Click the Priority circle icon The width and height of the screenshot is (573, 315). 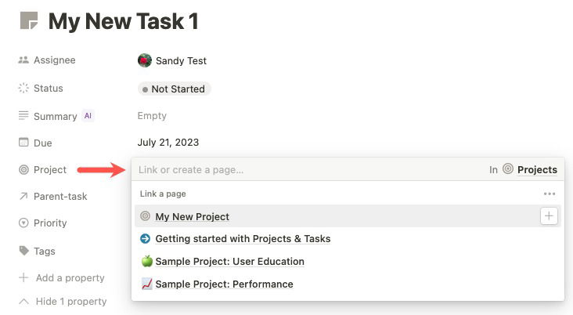(23, 223)
